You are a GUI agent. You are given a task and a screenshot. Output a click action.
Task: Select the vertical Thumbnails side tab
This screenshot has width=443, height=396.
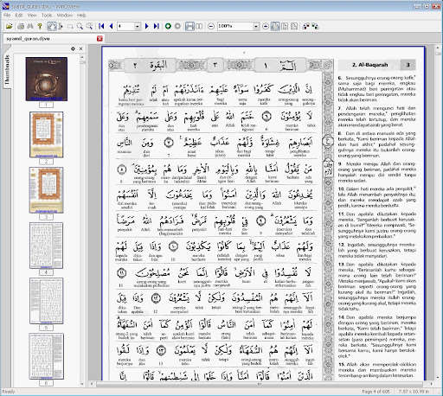click(7, 70)
